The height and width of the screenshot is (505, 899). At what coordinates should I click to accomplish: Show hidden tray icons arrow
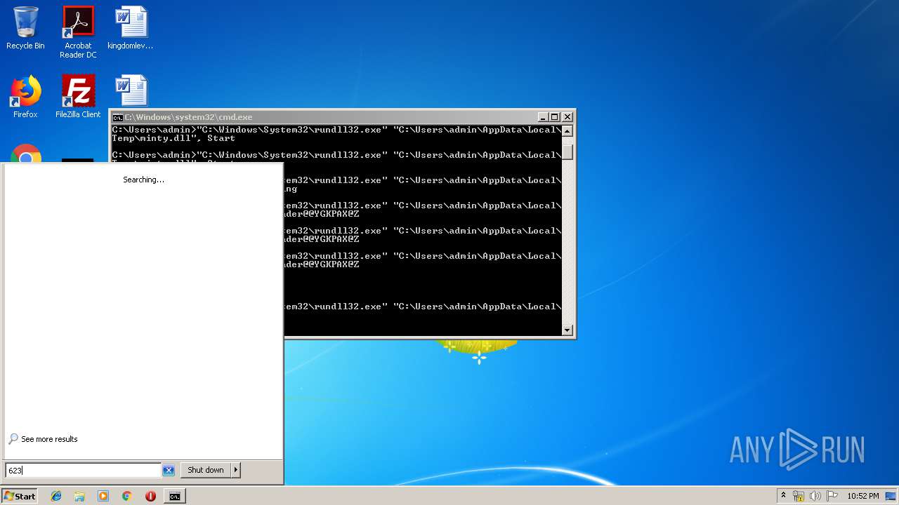point(783,496)
